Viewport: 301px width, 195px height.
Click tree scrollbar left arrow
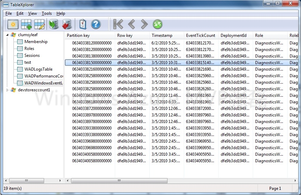click(6, 181)
